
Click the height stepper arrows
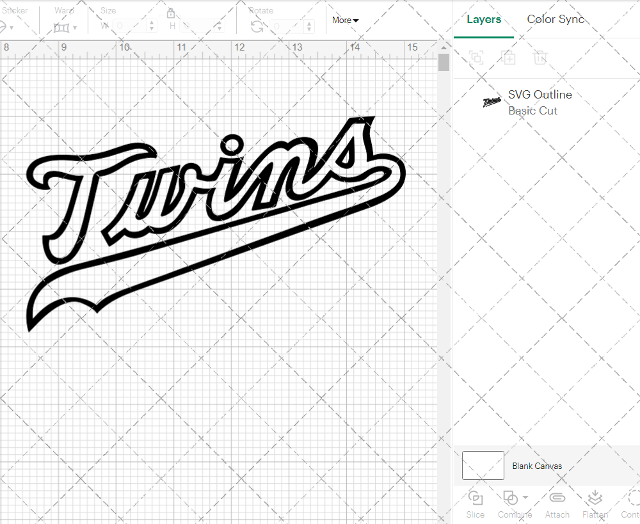tap(219, 26)
